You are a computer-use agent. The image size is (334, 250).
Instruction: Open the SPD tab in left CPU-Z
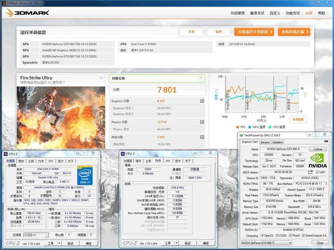[x=50, y=161]
